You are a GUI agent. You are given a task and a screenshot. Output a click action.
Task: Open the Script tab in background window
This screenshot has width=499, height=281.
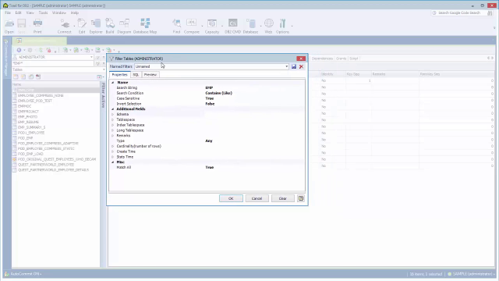[x=354, y=59]
